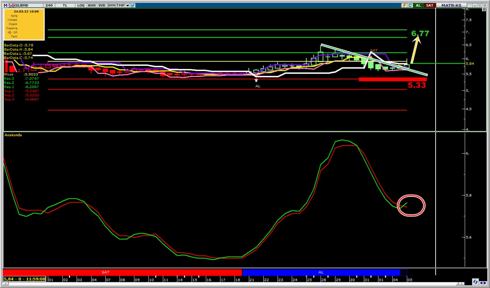Click the SYM toolbar item
This screenshot has height=288, width=490.
[111, 5]
